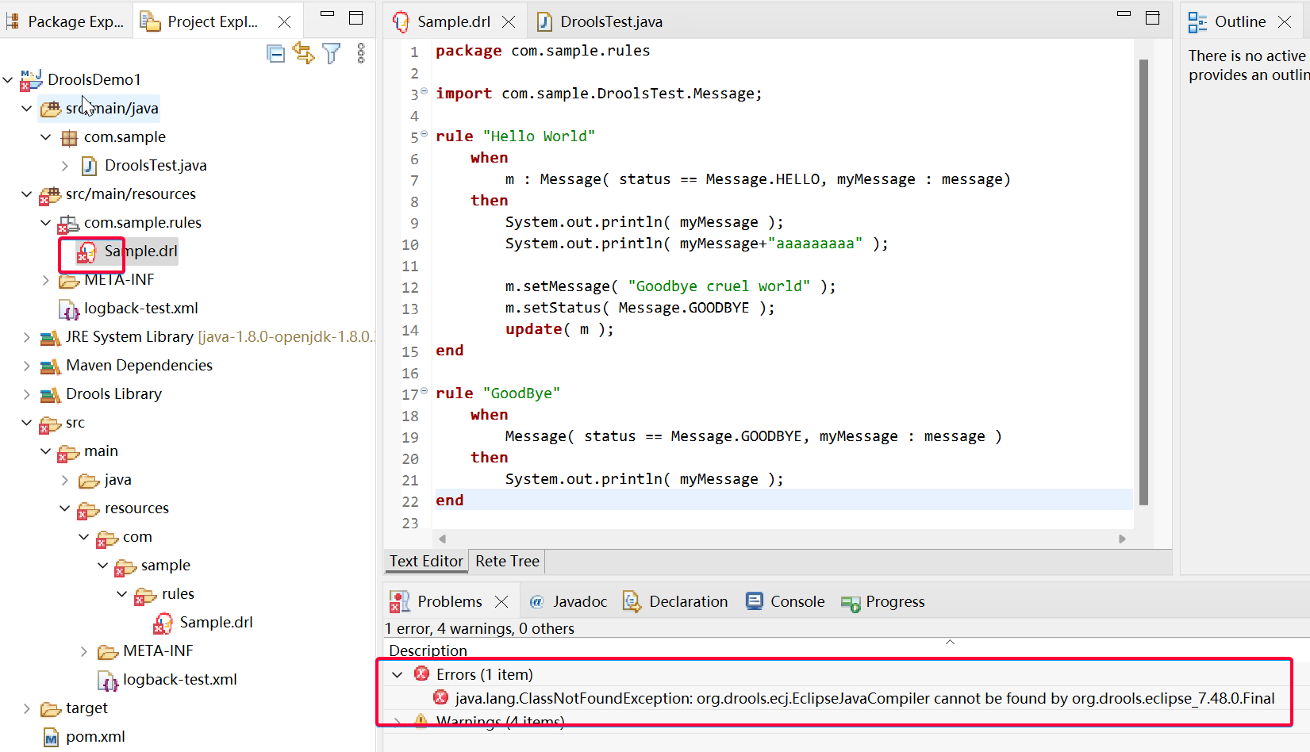This screenshot has width=1310, height=752.
Task: Close the Project Explorer view tab
Action: click(x=284, y=22)
